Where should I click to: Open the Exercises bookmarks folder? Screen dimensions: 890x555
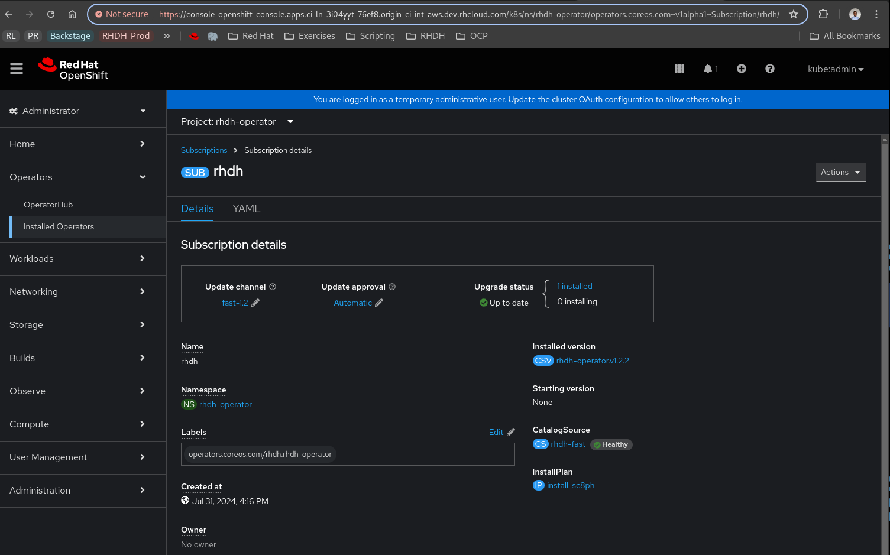click(x=310, y=36)
